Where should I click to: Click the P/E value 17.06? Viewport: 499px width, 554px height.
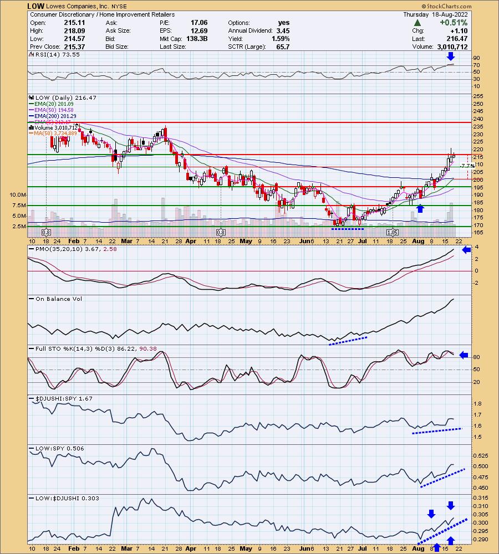[x=199, y=23]
